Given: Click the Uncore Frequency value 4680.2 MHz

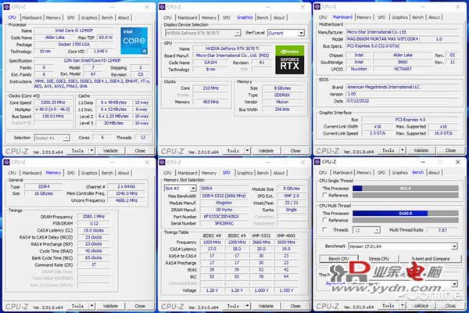Looking at the screenshot, I should [127, 200].
